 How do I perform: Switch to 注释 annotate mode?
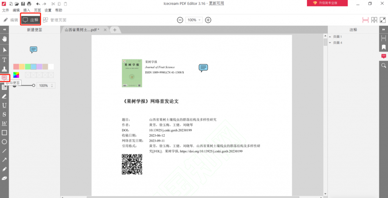(31, 20)
